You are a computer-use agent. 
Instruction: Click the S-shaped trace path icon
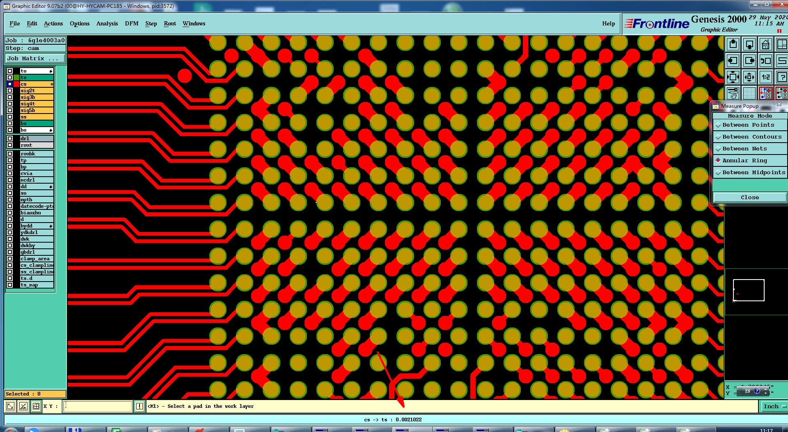click(x=781, y=61)
